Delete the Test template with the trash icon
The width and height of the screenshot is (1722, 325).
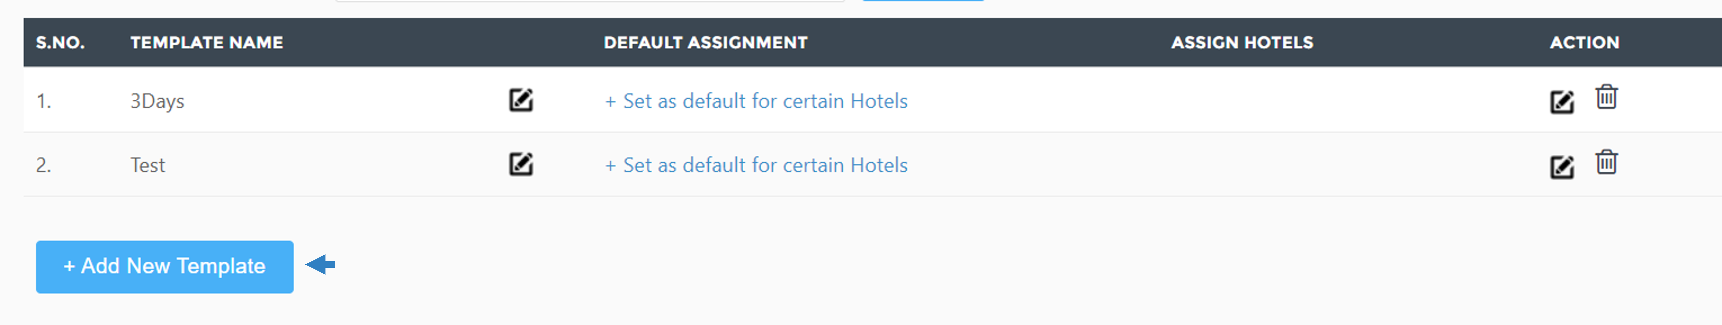pyautogui.click(x=1606, y=161)
